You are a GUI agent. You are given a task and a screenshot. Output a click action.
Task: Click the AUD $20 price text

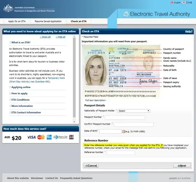coord(13,138)
